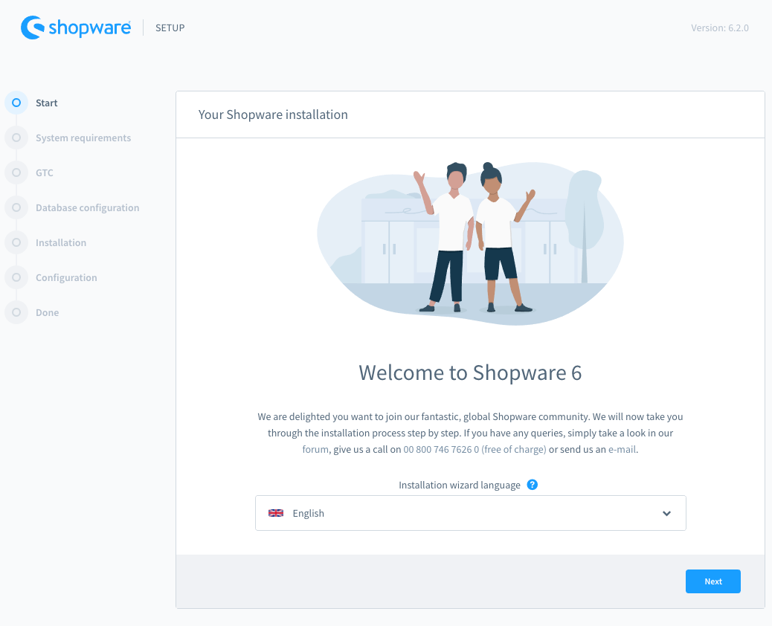Viewport: 772px width, 626px height.
Task: Click the SETUP header text
Action: click(x=170, y=28)
